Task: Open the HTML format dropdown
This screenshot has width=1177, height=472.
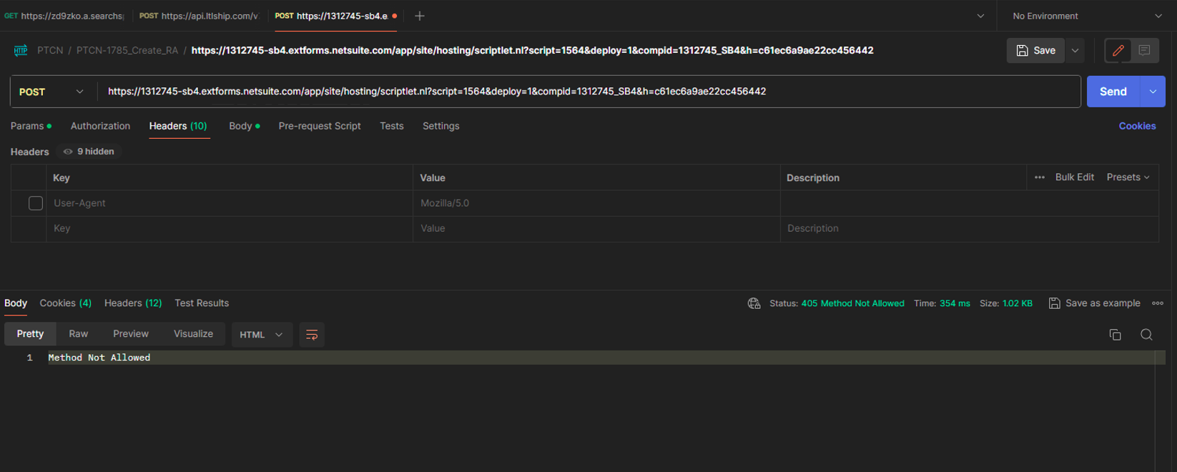Action: (x=261, y=335)
